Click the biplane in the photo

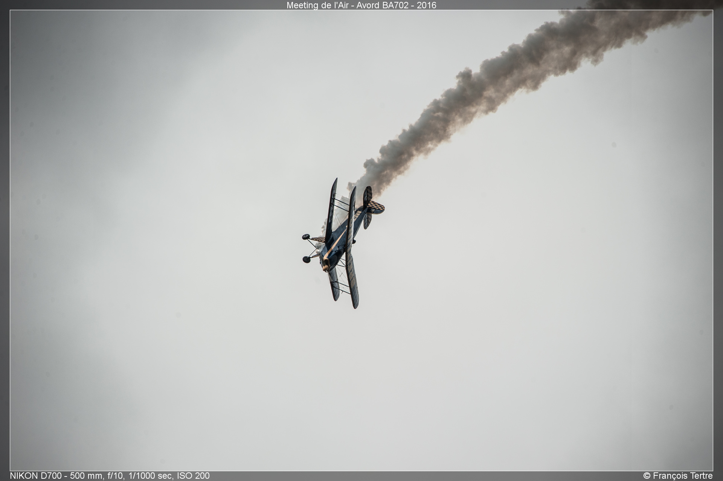343,244
